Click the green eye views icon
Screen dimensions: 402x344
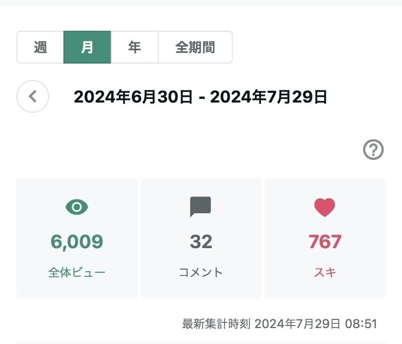[x=77, y=207]
